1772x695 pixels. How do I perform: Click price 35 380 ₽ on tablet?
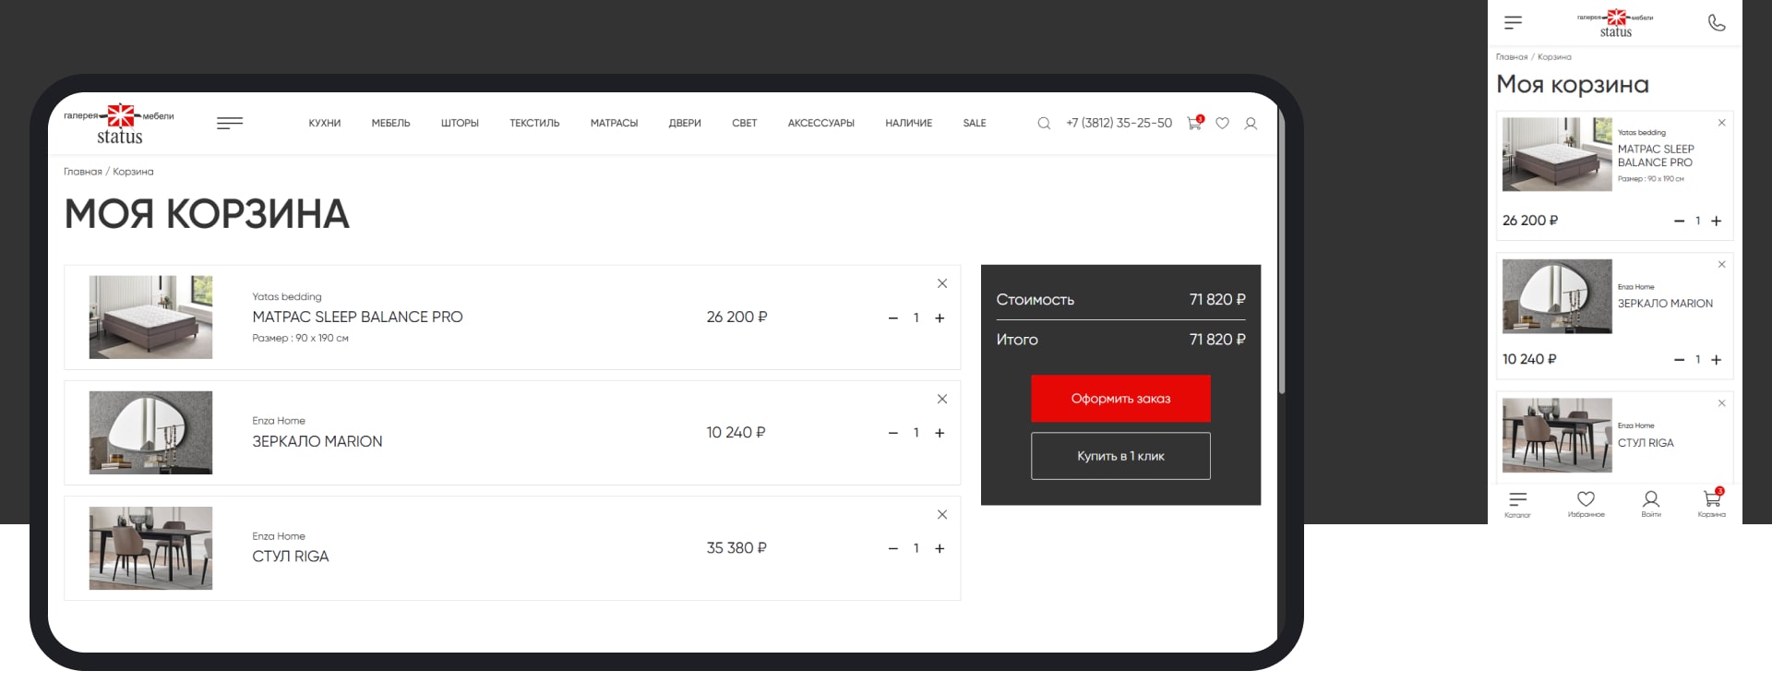tap(736, 548)
